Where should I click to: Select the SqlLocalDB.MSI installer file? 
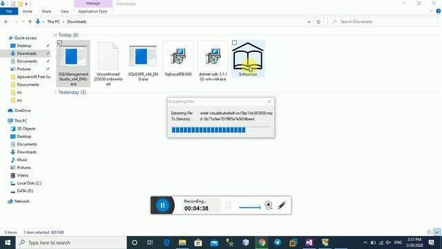178,59
